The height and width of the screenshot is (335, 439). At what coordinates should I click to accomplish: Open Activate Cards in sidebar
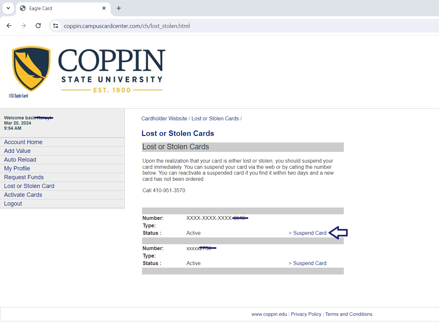(x=23, y=195)
